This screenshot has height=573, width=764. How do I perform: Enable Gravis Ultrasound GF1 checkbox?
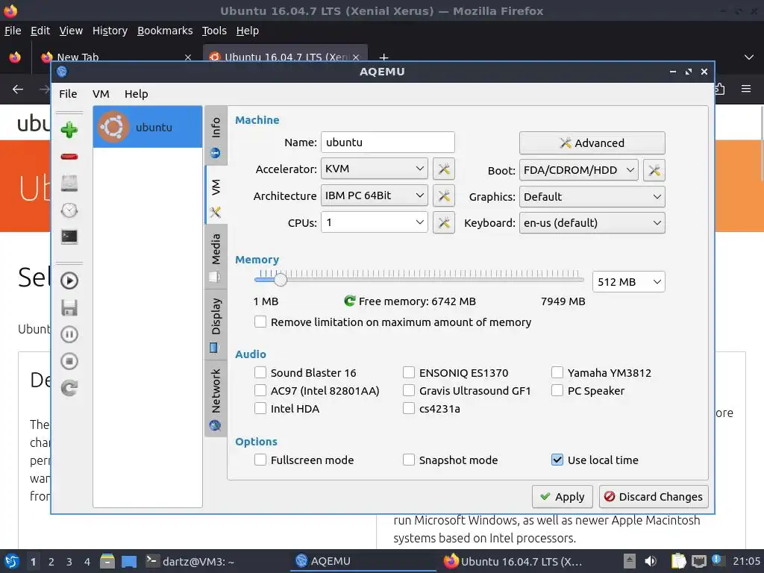[409, 391]
